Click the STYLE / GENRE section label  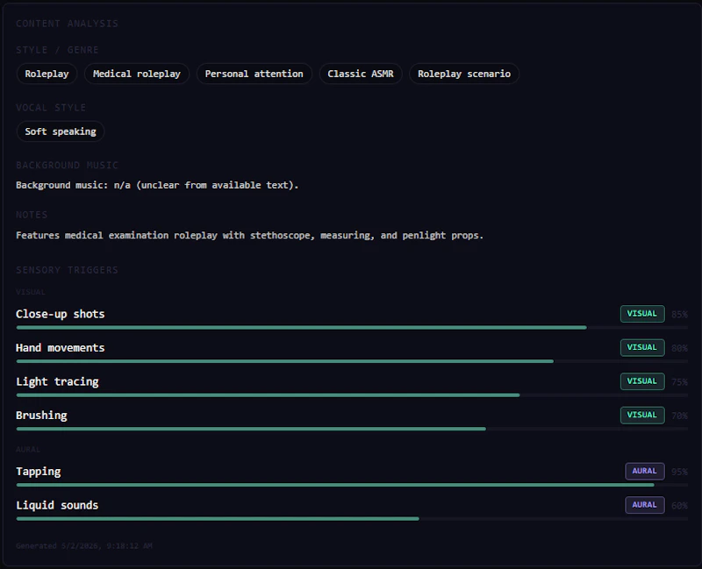click(x=57, y=50)
